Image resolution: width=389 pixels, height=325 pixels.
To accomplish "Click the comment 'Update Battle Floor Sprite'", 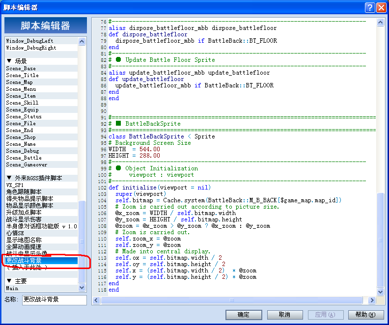I will coord(170,60).
